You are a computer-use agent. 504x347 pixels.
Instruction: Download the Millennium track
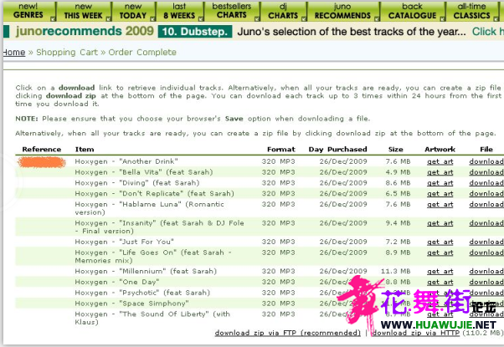[x=486, y=272]
